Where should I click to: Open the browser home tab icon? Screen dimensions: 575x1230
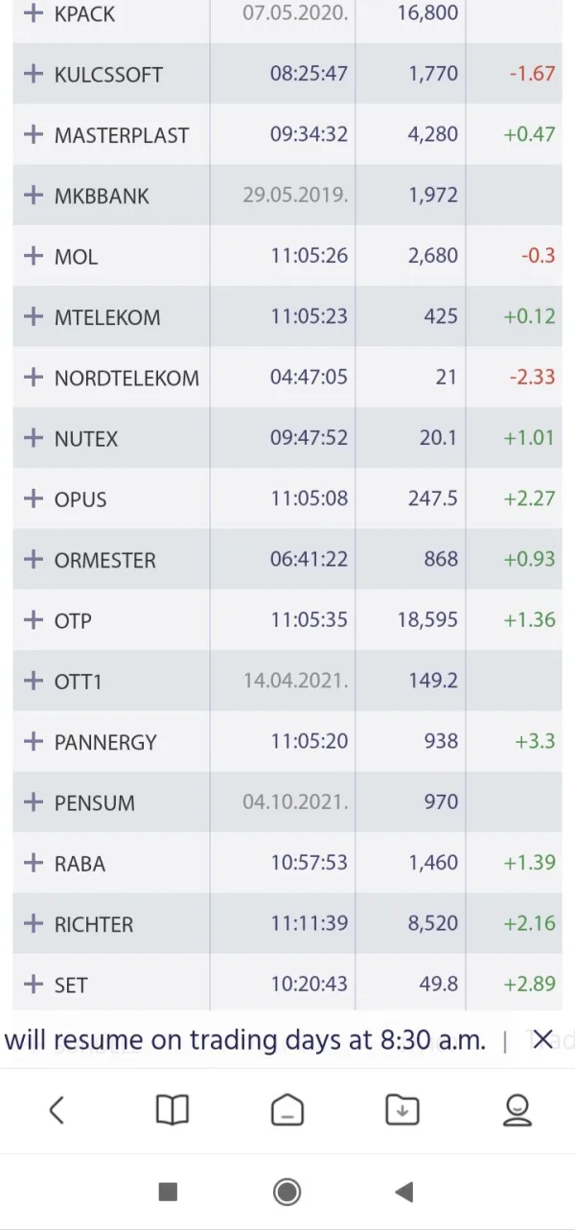coord(287,1110)
